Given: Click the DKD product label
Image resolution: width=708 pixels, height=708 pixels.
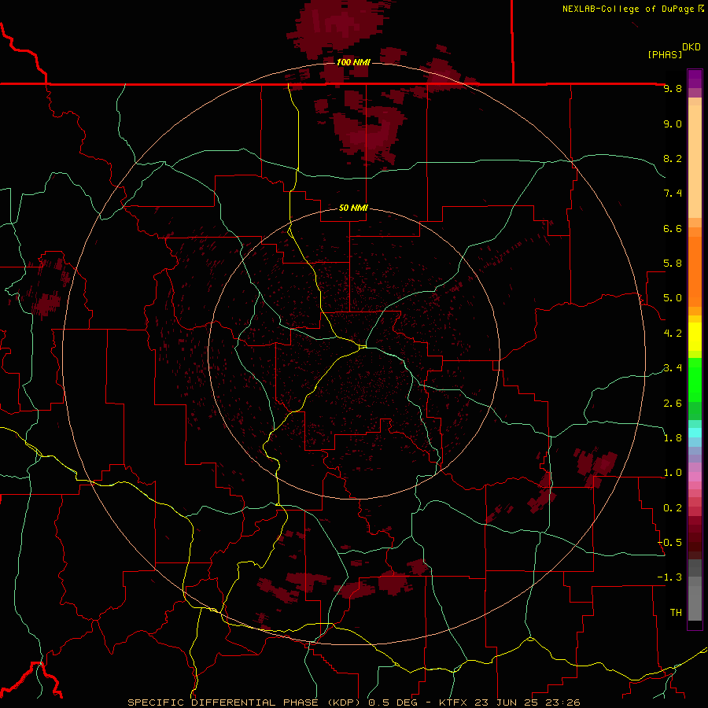Looking at the screenshot, I should click(691, 47).
